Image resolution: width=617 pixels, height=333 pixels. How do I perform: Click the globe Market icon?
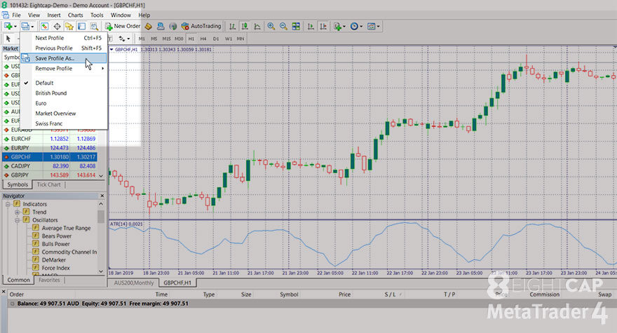click(172, 27)
